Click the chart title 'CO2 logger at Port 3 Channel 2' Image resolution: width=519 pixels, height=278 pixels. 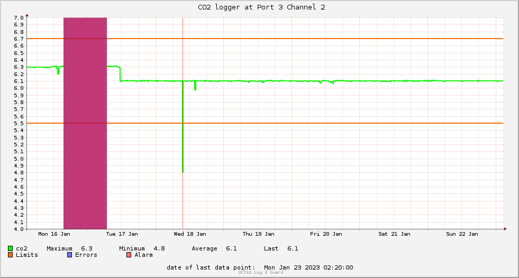[261, 7]
